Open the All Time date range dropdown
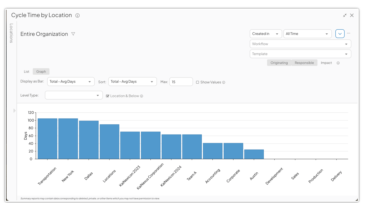The width and height of the screenshot is (366, 203). [x=307, y=33]
